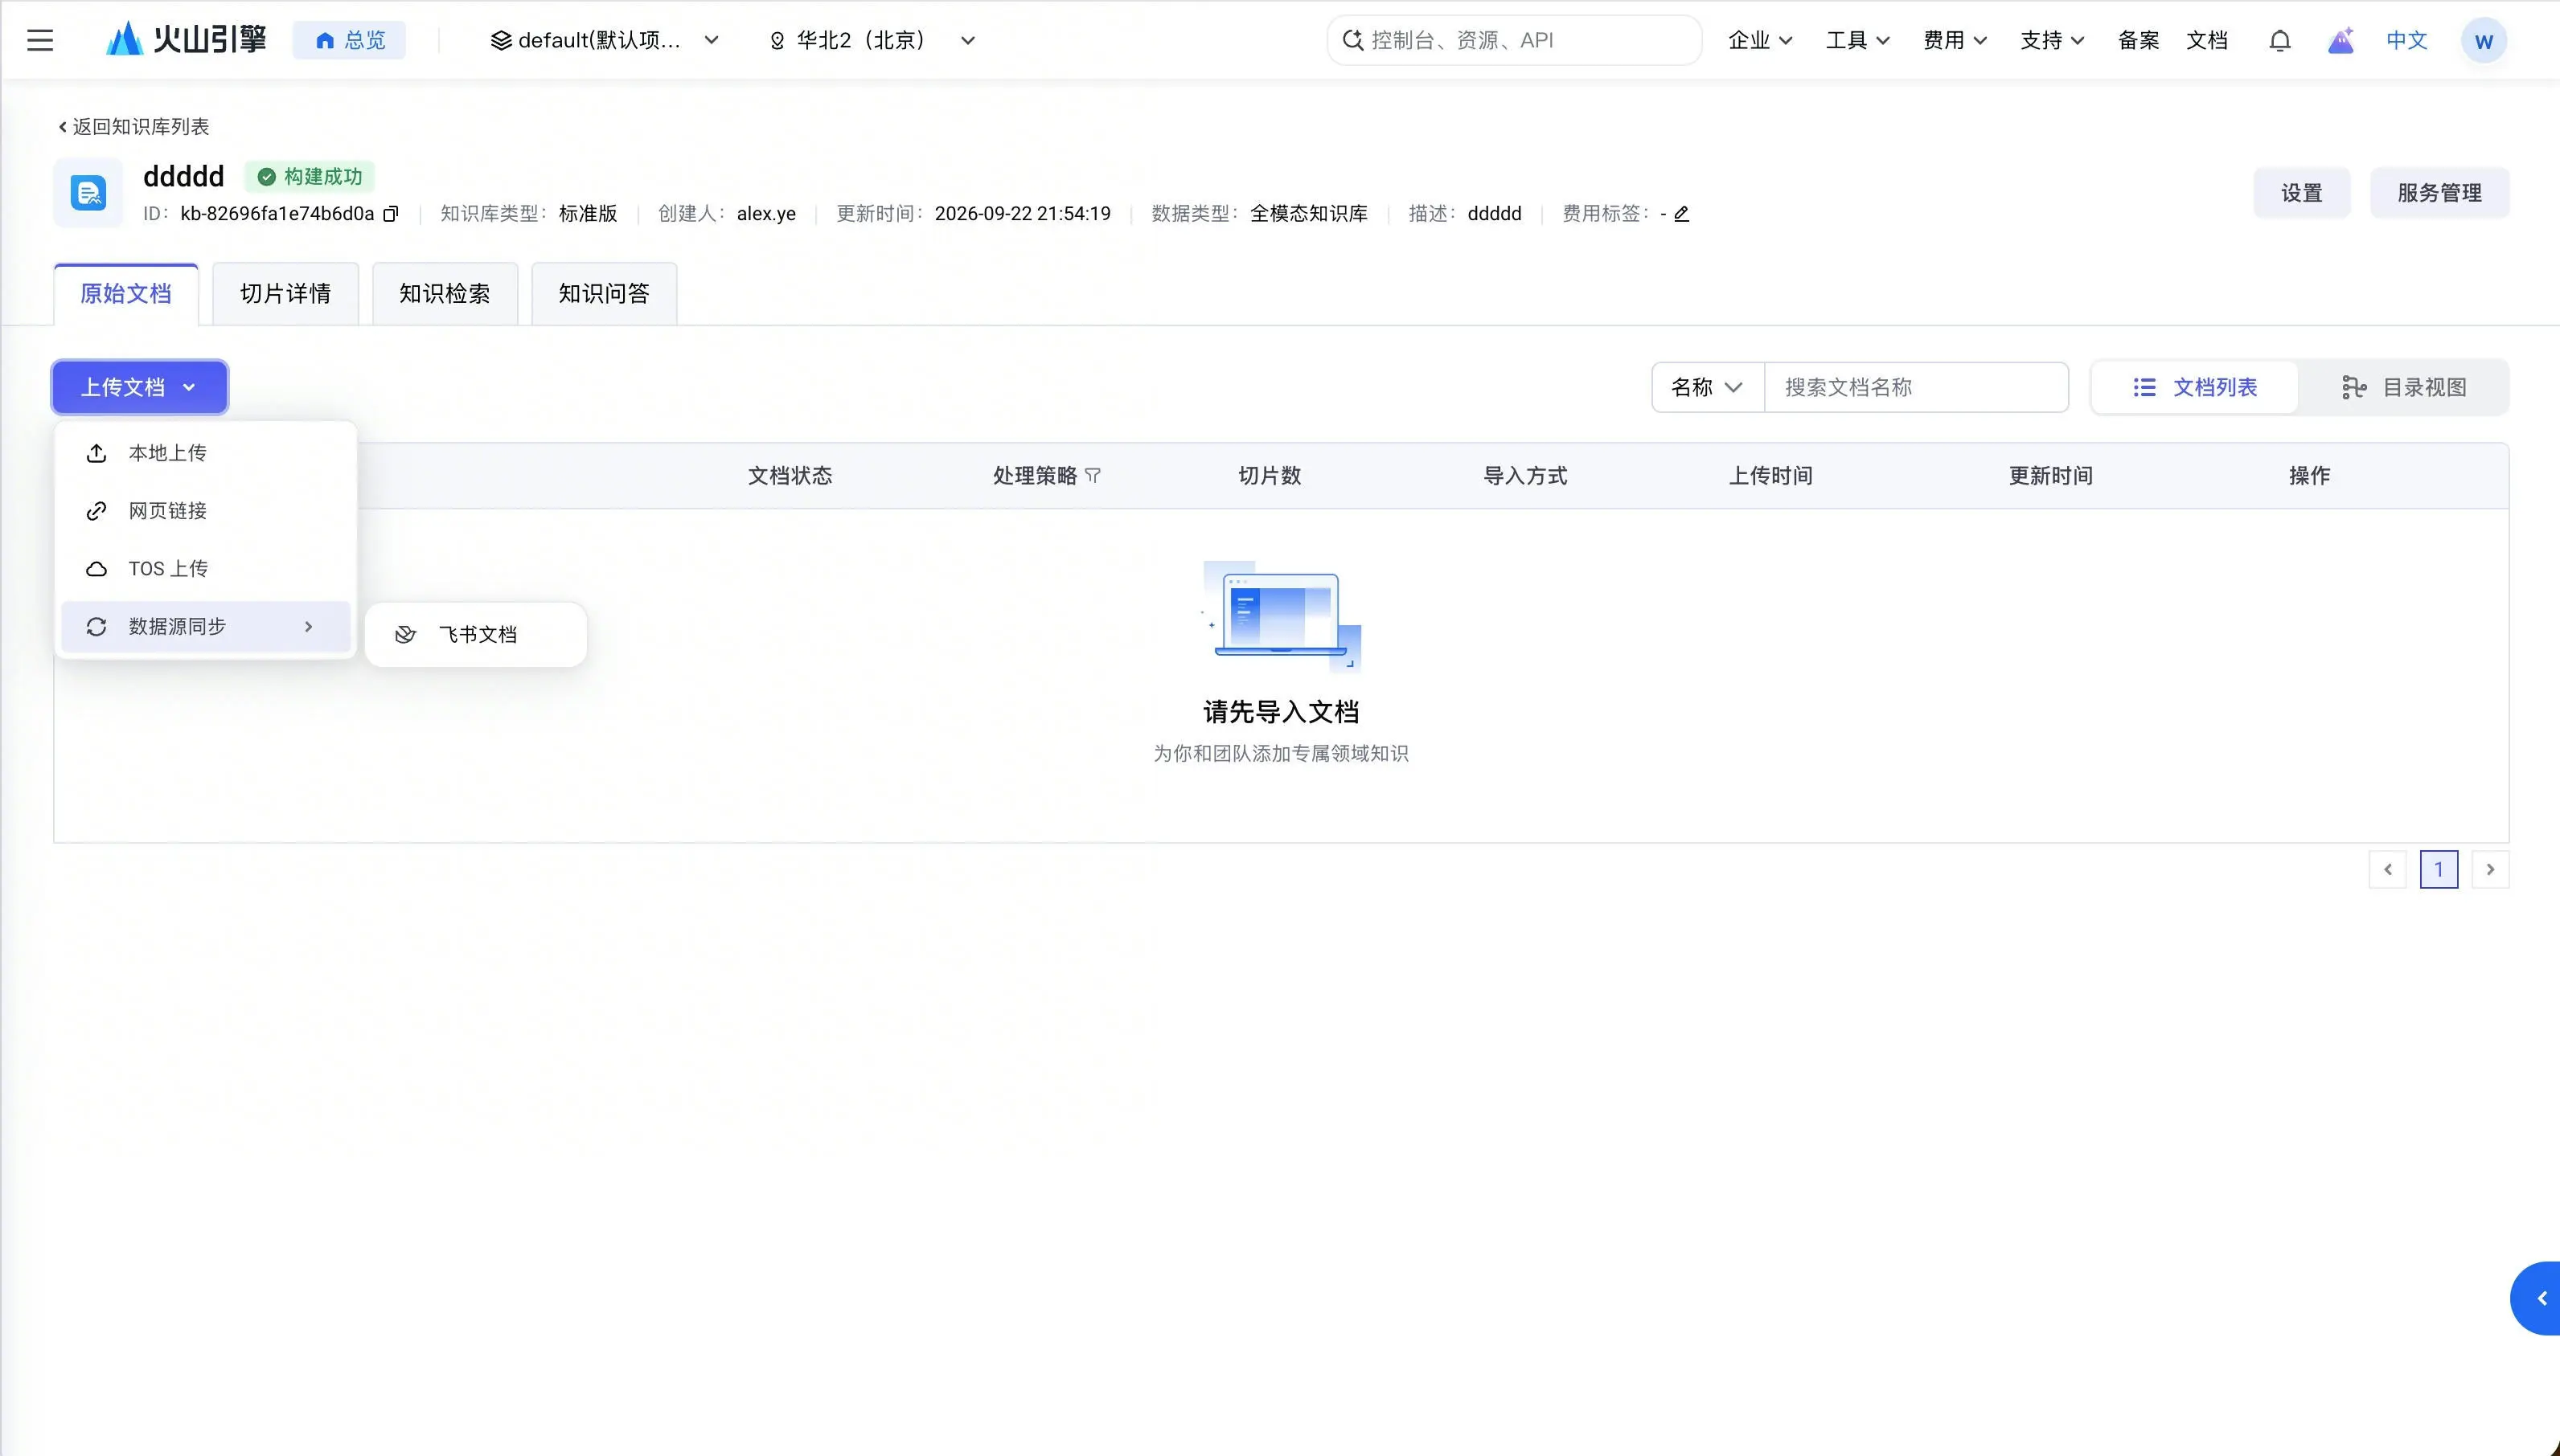Image resolution: width=2560 pixels, height=1456 pixels.
Task: Click the Volcano Engine logo
Action: coord(187,40)
